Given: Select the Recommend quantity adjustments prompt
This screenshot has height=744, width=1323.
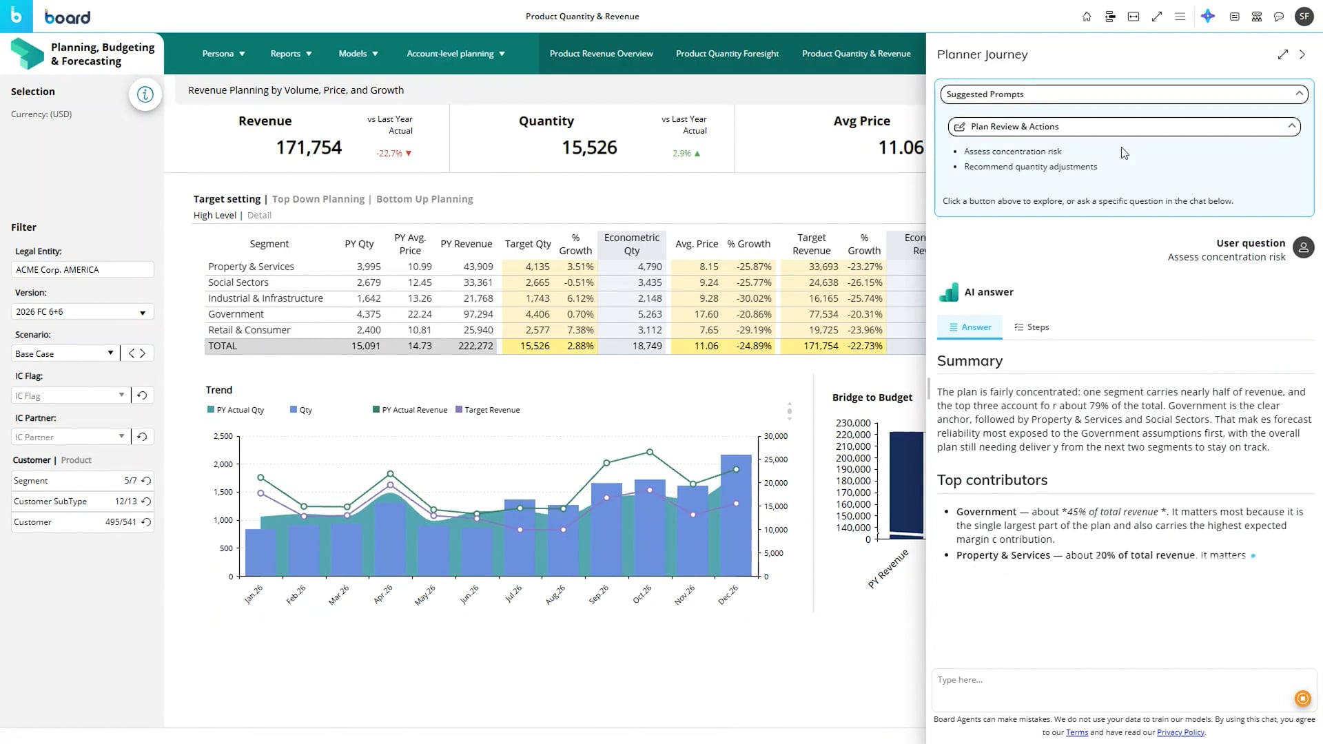Looking at the screenshot, I should pos(1030,167).
